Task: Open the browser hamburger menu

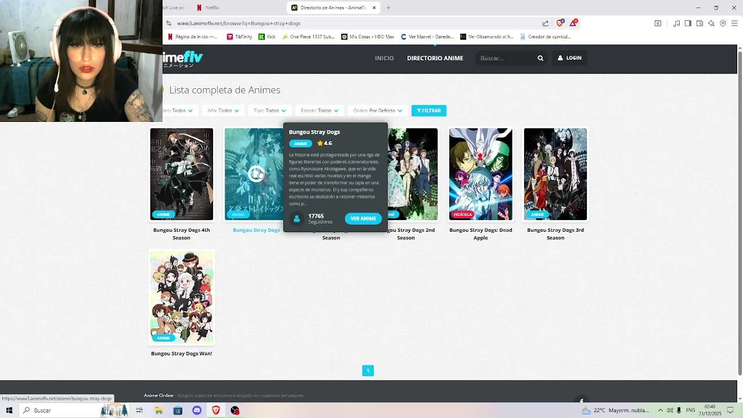Action: 734,23
